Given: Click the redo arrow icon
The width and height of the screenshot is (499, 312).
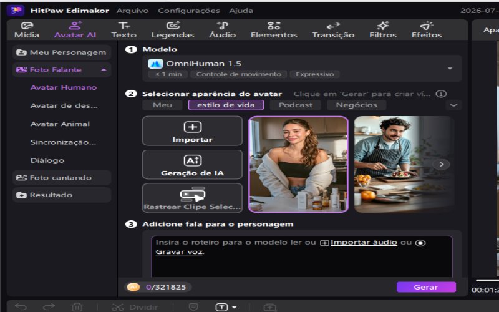Looking at the screenshot, I should (x=49, y=307).
